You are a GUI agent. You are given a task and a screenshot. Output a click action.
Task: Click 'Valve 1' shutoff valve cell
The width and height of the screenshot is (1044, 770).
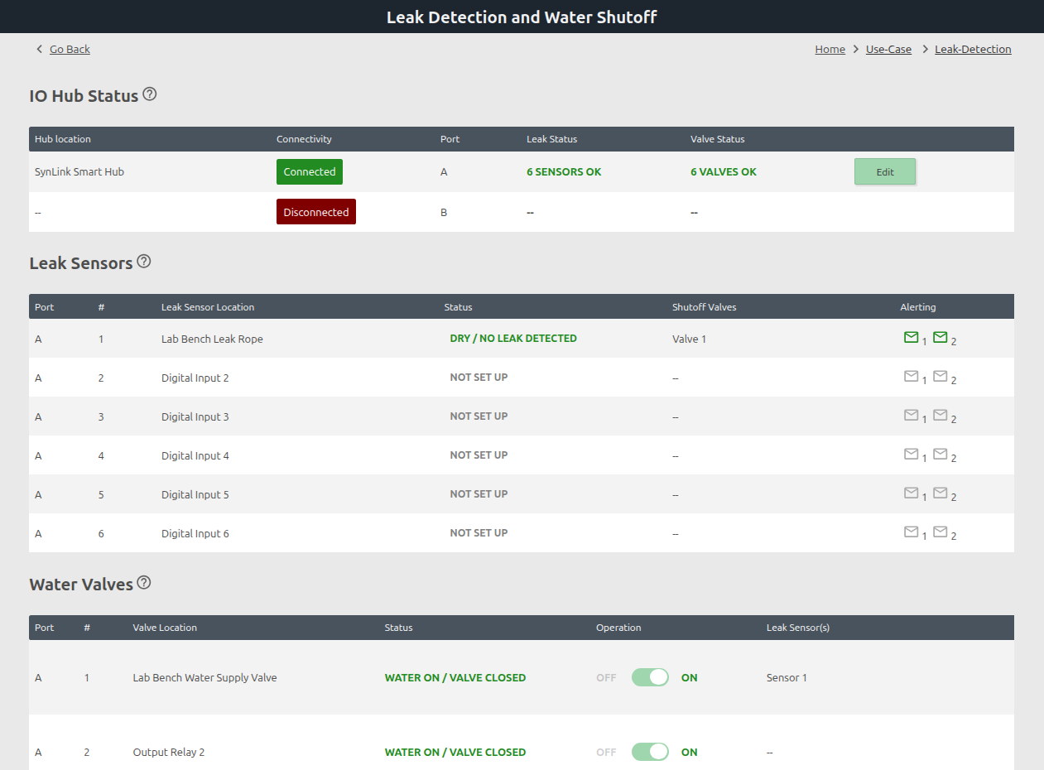click(690, 339)
